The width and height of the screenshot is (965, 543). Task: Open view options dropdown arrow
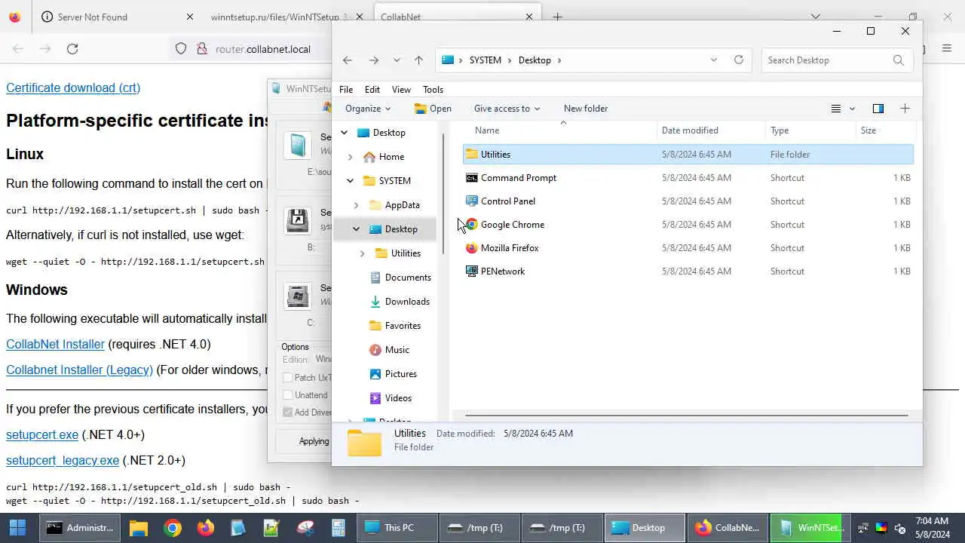tap(853, 109)
